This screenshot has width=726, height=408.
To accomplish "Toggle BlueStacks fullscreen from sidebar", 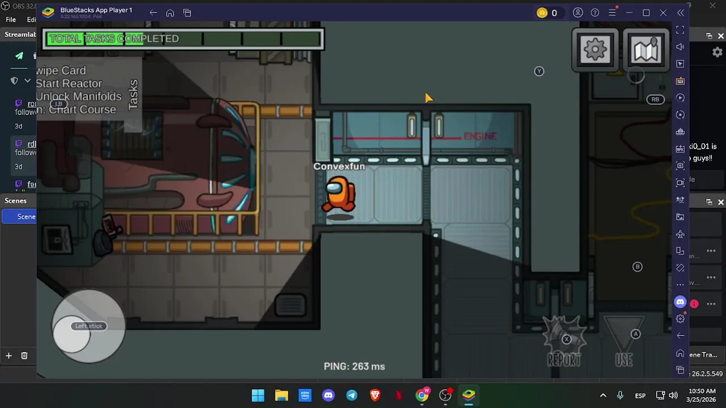I will (681, 29).
